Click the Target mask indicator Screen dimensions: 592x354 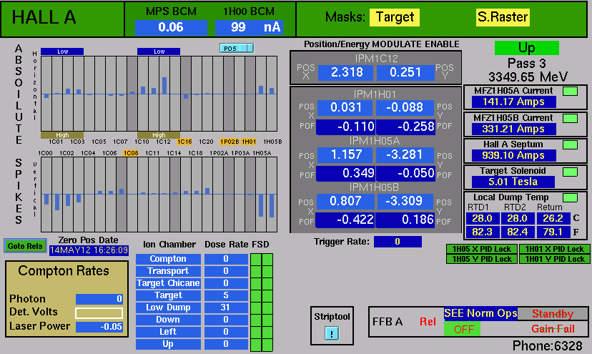(395, 17)
